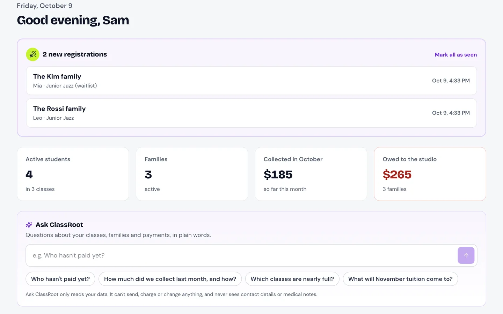Choose the "Who hasn't paid yet?" suggestion
Screen dimensions: 503x314
tap(60, 279)
